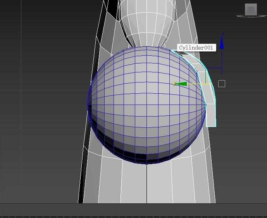This screenshot has height=218, width=267.
Task: Click the top pole of the sphere
Action: tap(146, 48)
